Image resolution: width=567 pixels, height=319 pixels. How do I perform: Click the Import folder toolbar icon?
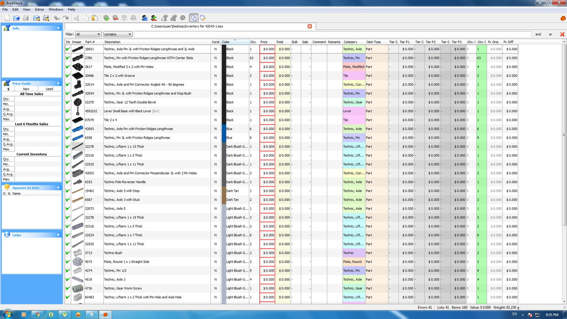pos(36,18)
